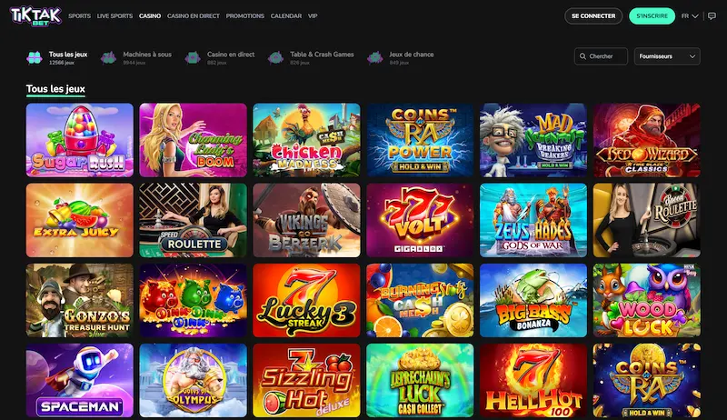727x420 pixels.
Task: Switch to Casino en direct category tab
Action: pyautogui.click(x=231, y=55)
